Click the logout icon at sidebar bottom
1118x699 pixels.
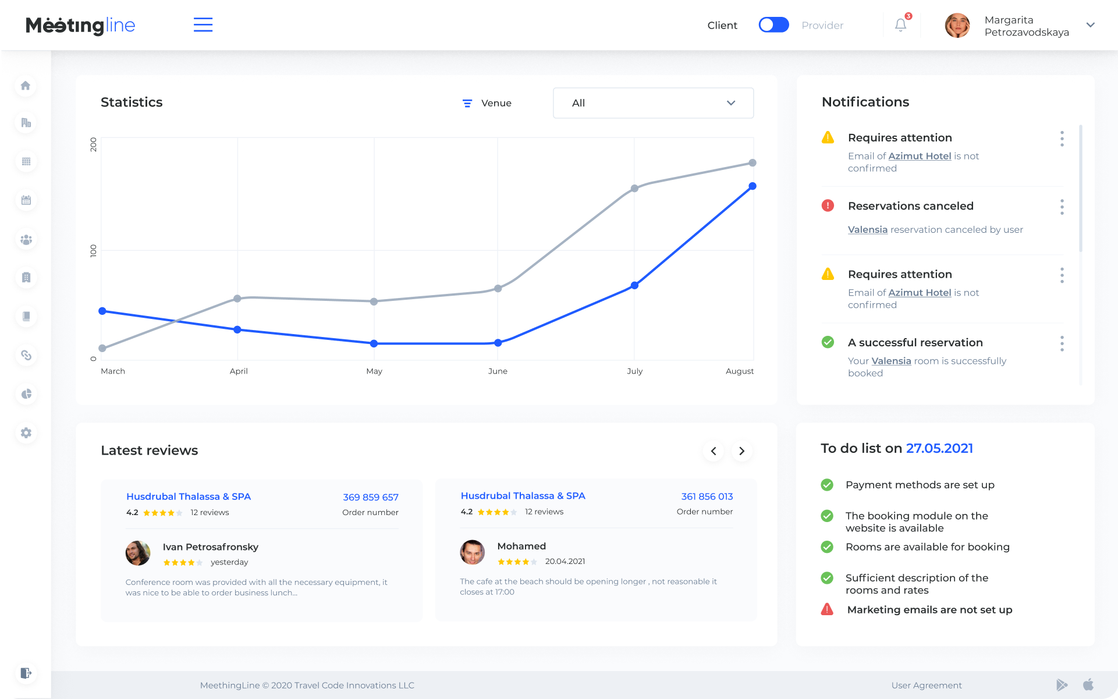pyautogui.click(x=26, y=673)
